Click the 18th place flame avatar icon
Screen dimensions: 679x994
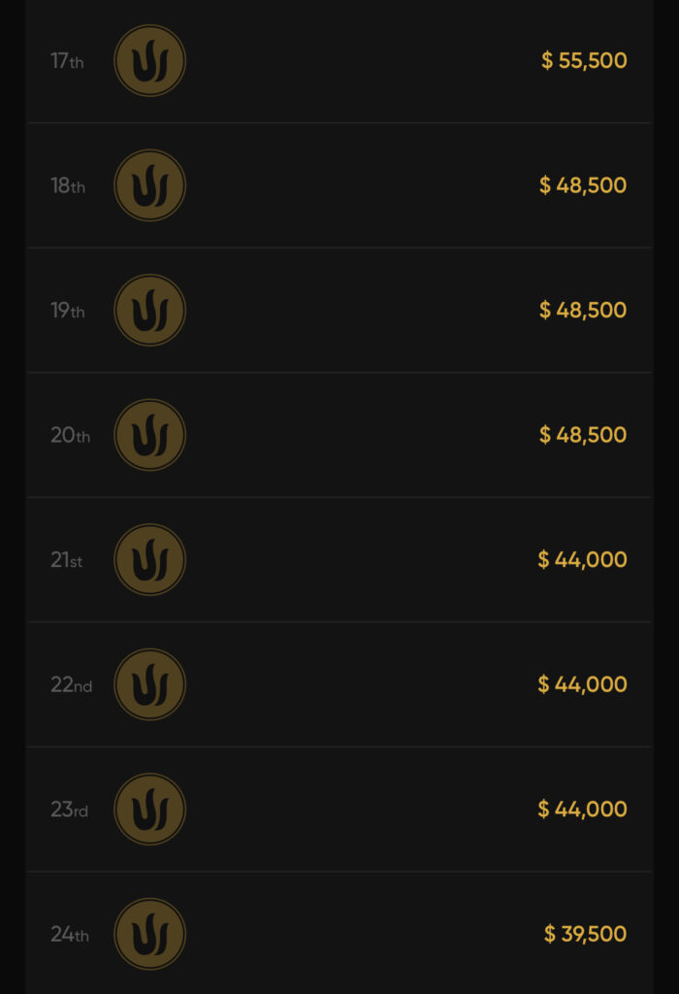(149, 185)
